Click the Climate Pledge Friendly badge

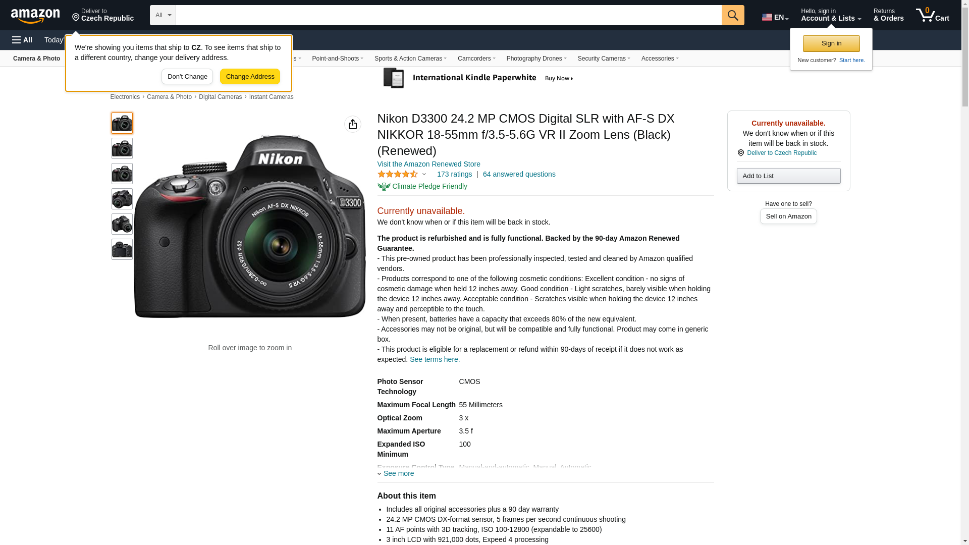coord(422,187)
